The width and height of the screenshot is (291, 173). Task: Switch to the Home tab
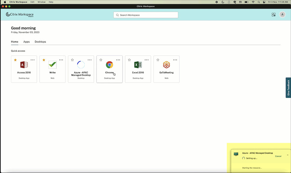click(x=14, y=42)
